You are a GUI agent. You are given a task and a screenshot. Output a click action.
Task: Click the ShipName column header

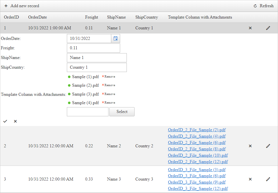point(117,17)
